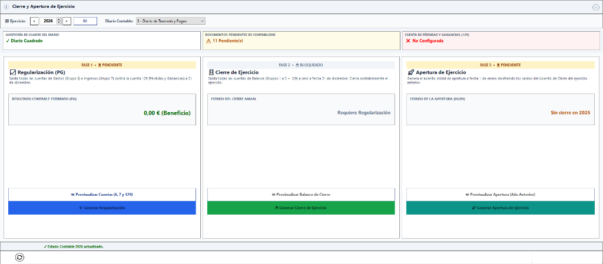
Task: Click the Estado Contable 2026 actualizado message
Action: coord(74,246)
